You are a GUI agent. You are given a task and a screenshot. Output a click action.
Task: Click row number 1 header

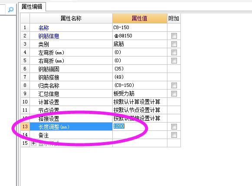coord(25,27)
